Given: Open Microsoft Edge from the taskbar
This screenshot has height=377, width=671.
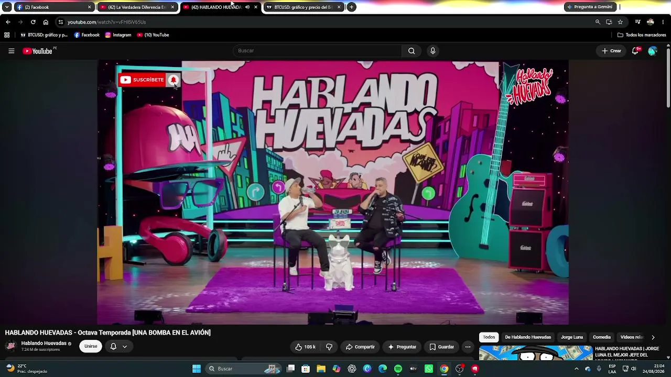Looking at the screenshot, I should pos(383,369).
